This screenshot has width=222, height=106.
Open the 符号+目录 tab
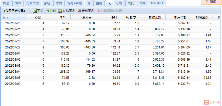[75, 3]
